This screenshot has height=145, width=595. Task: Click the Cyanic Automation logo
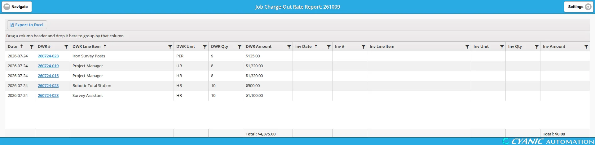tap(548, 141)
